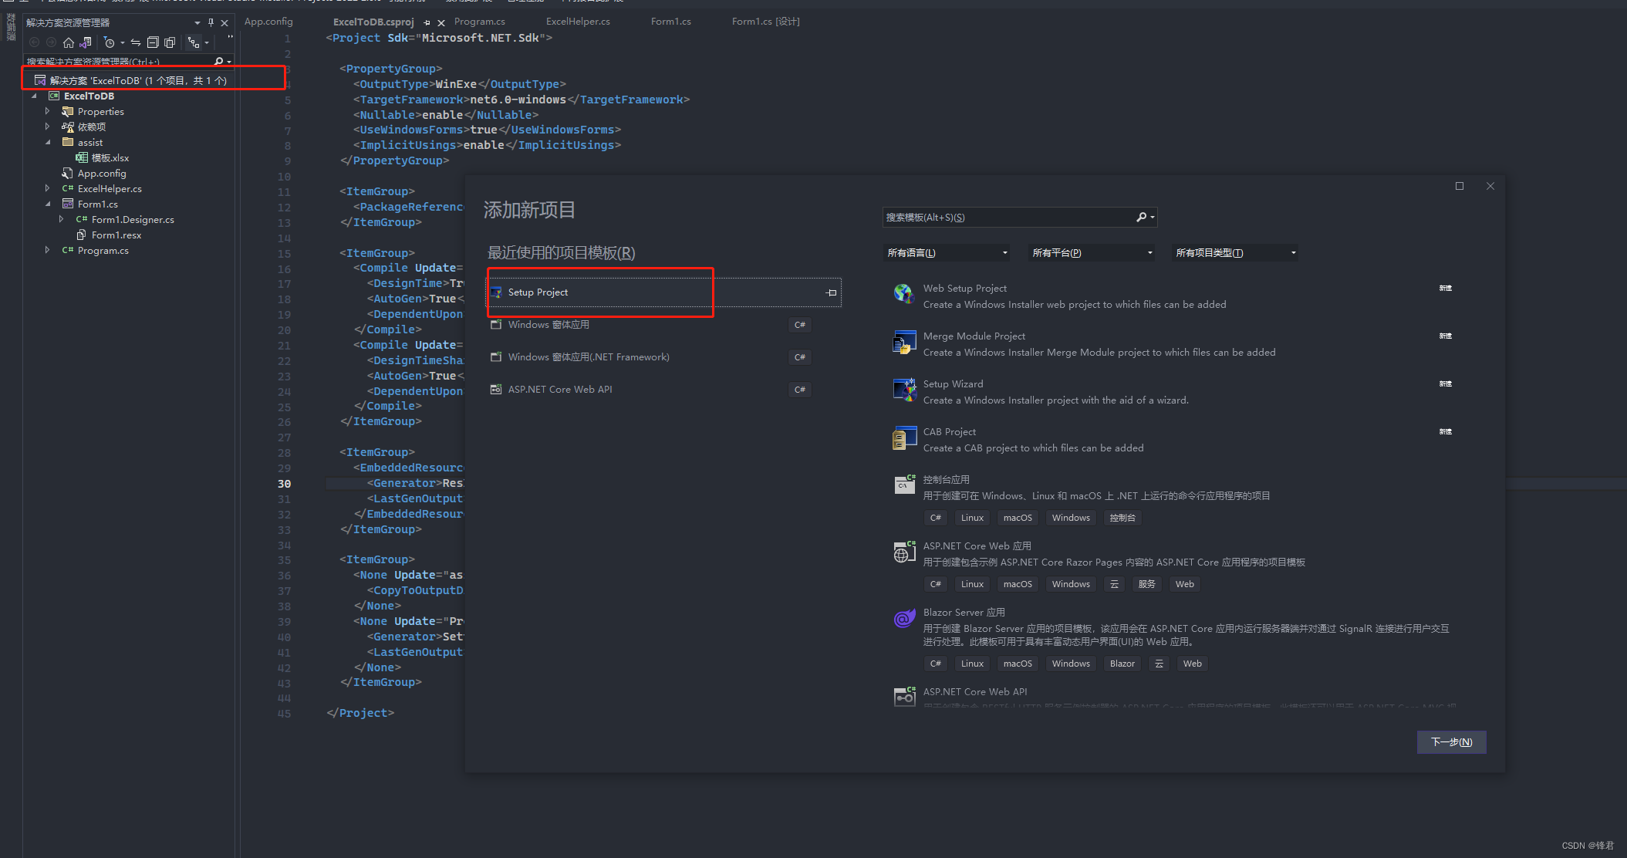Expand the Form1.Designer.cs node
The image size is (1627, 858).
(x=62, y=220)
